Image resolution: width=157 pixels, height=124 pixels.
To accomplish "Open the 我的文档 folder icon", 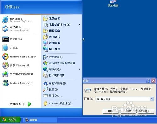I will click(x=46, y=19).
